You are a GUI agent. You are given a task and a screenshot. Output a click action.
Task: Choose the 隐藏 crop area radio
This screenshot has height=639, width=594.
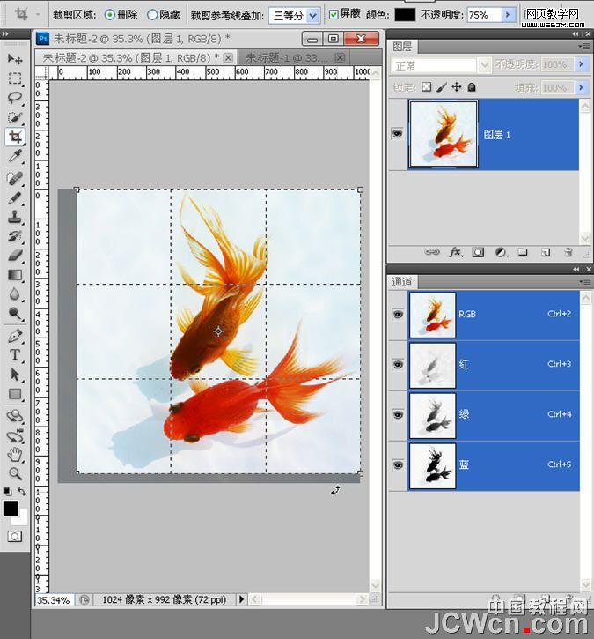[x=152, y=15]
